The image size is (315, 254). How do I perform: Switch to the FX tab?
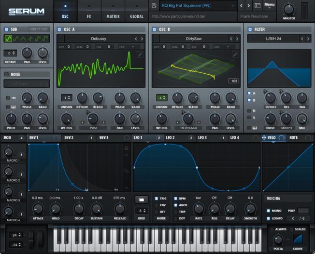tap(89, 16)
